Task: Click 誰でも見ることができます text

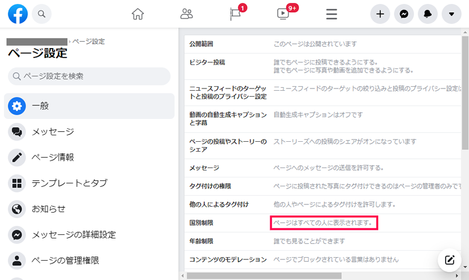Action: [x=310, y=241]
